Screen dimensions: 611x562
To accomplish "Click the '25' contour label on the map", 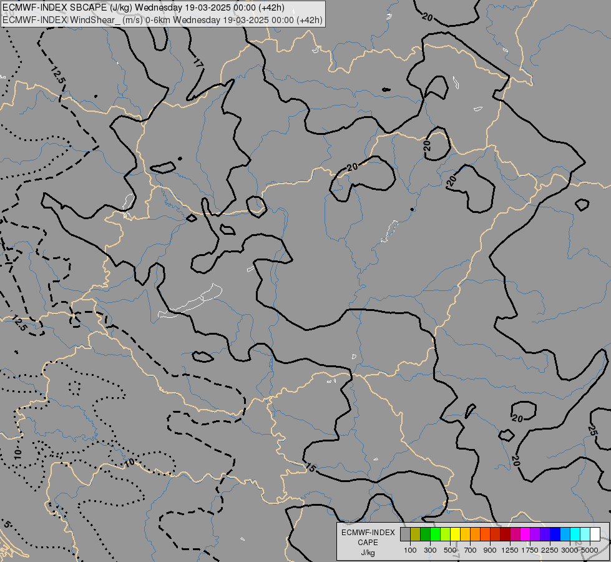I will [592, 431].
